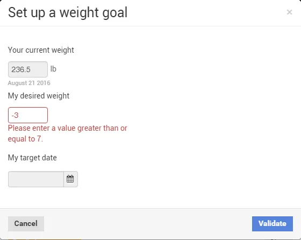The height and width of the screenshot is (240, 301).
Task: Click the 'Your current weight' label
Action: (41, 50)
